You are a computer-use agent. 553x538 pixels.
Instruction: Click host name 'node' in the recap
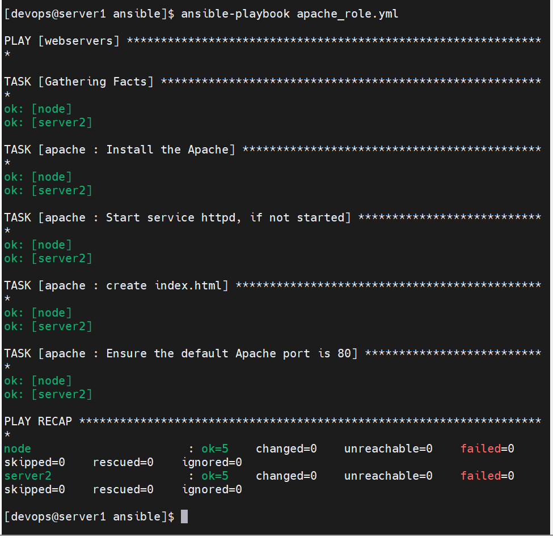point(18,449)
